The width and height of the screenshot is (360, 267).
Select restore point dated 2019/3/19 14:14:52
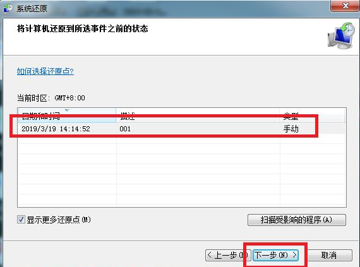click(181, 129)
